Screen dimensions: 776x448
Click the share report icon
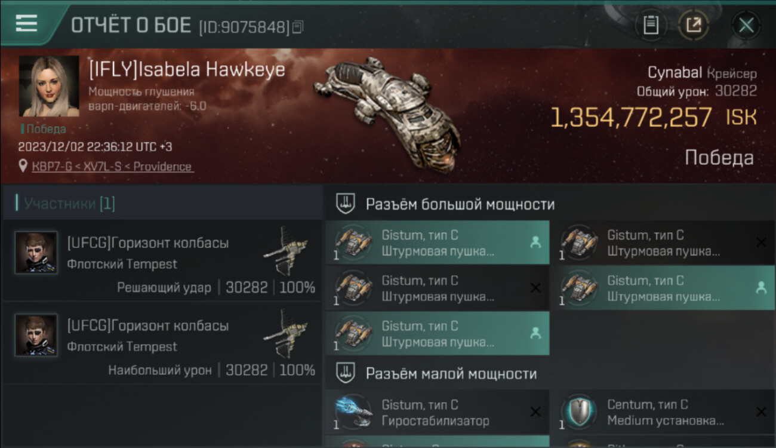(693, 25)
